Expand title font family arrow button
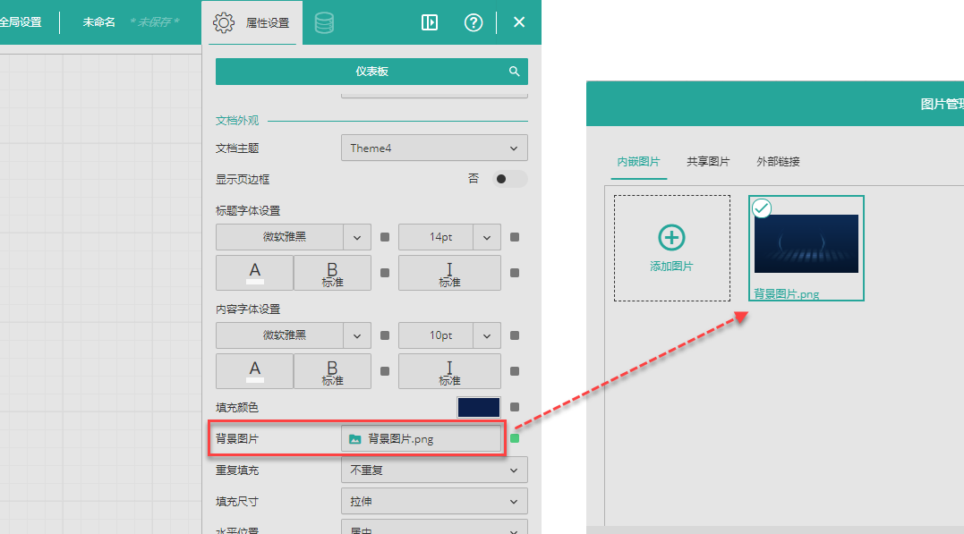Screen dimensions: 964x534 point(356,237)
